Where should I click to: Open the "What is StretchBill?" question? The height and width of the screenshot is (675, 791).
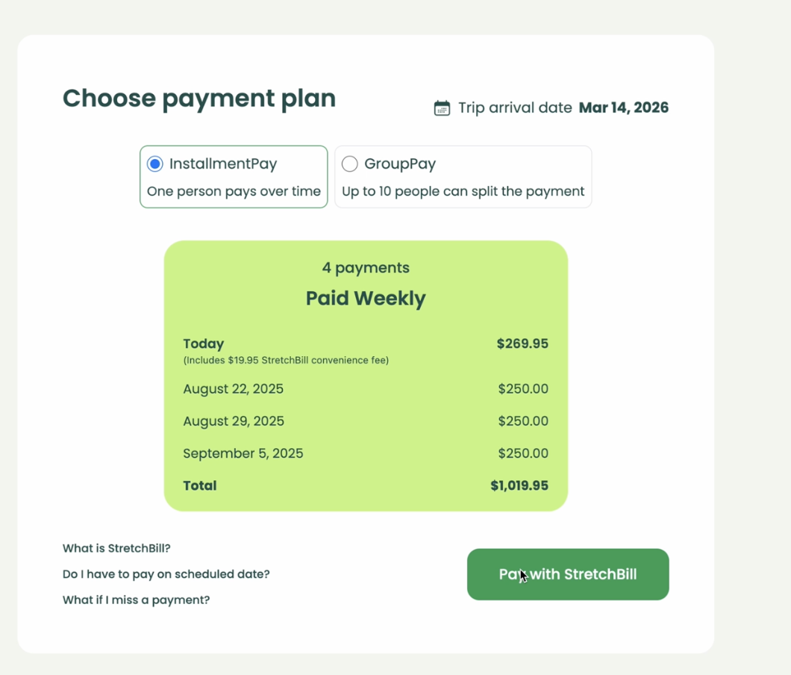tap(116, 548)
